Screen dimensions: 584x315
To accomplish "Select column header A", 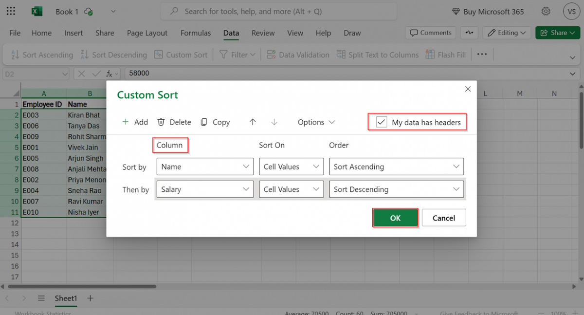I will 44,93.
